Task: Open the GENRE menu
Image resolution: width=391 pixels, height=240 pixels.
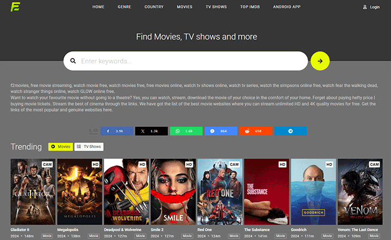Action: click(124, 7)
